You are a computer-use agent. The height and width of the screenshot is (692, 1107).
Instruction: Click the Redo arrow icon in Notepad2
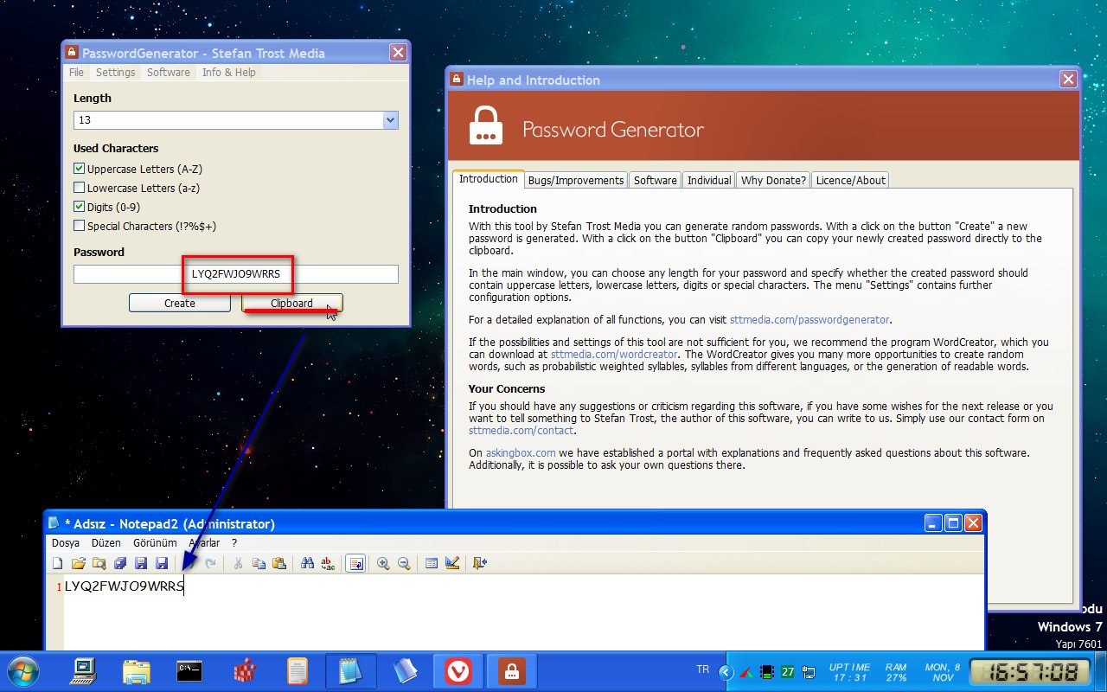(x=210, y=563)
